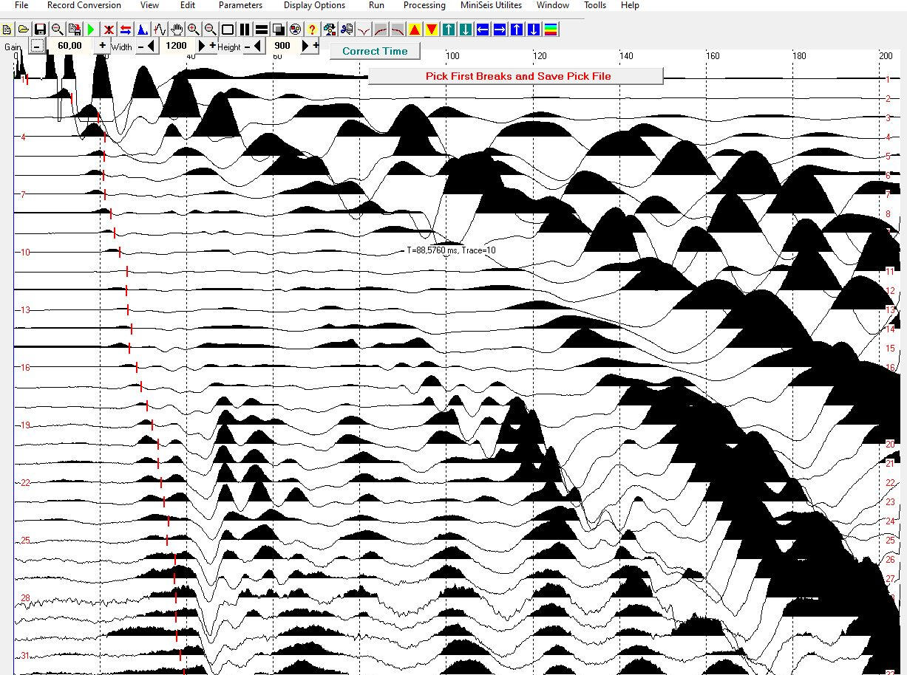
Task: Decrease height using the left arrow
Action: point(257,46)
